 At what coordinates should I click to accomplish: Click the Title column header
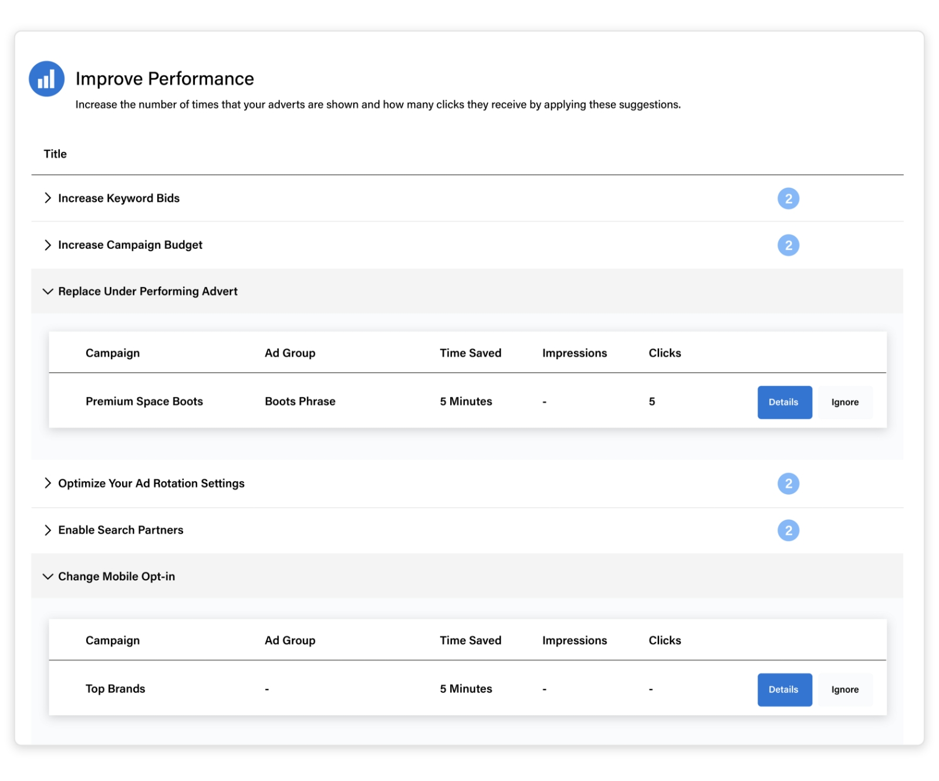click(x=55, y=154)
